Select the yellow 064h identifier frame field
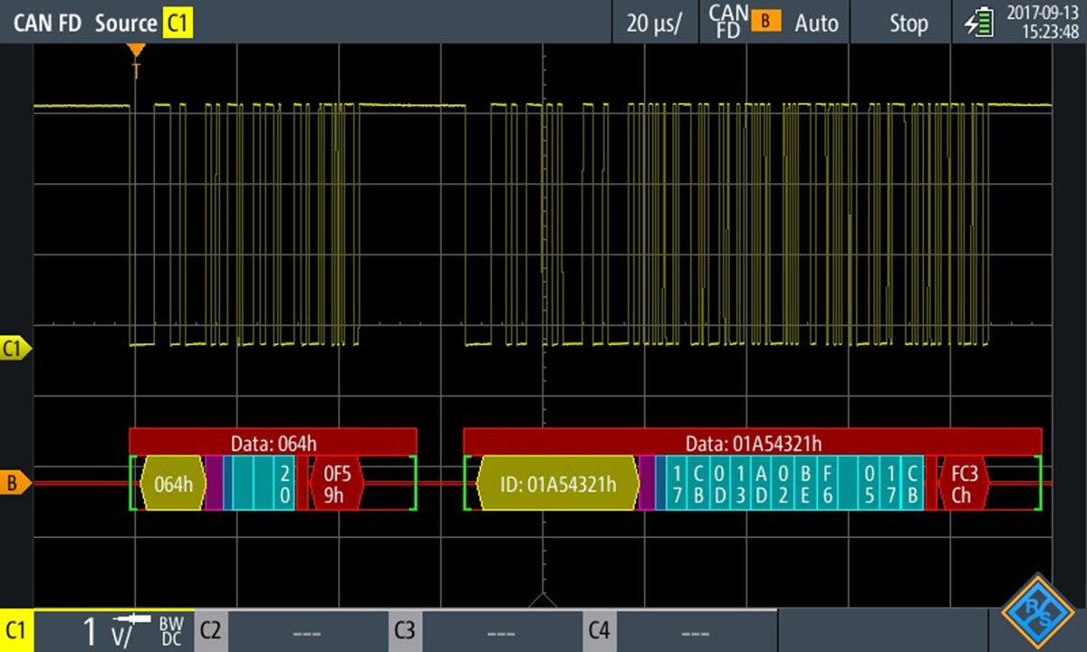This screenshot has height=652, width=1087. (172, 484)
